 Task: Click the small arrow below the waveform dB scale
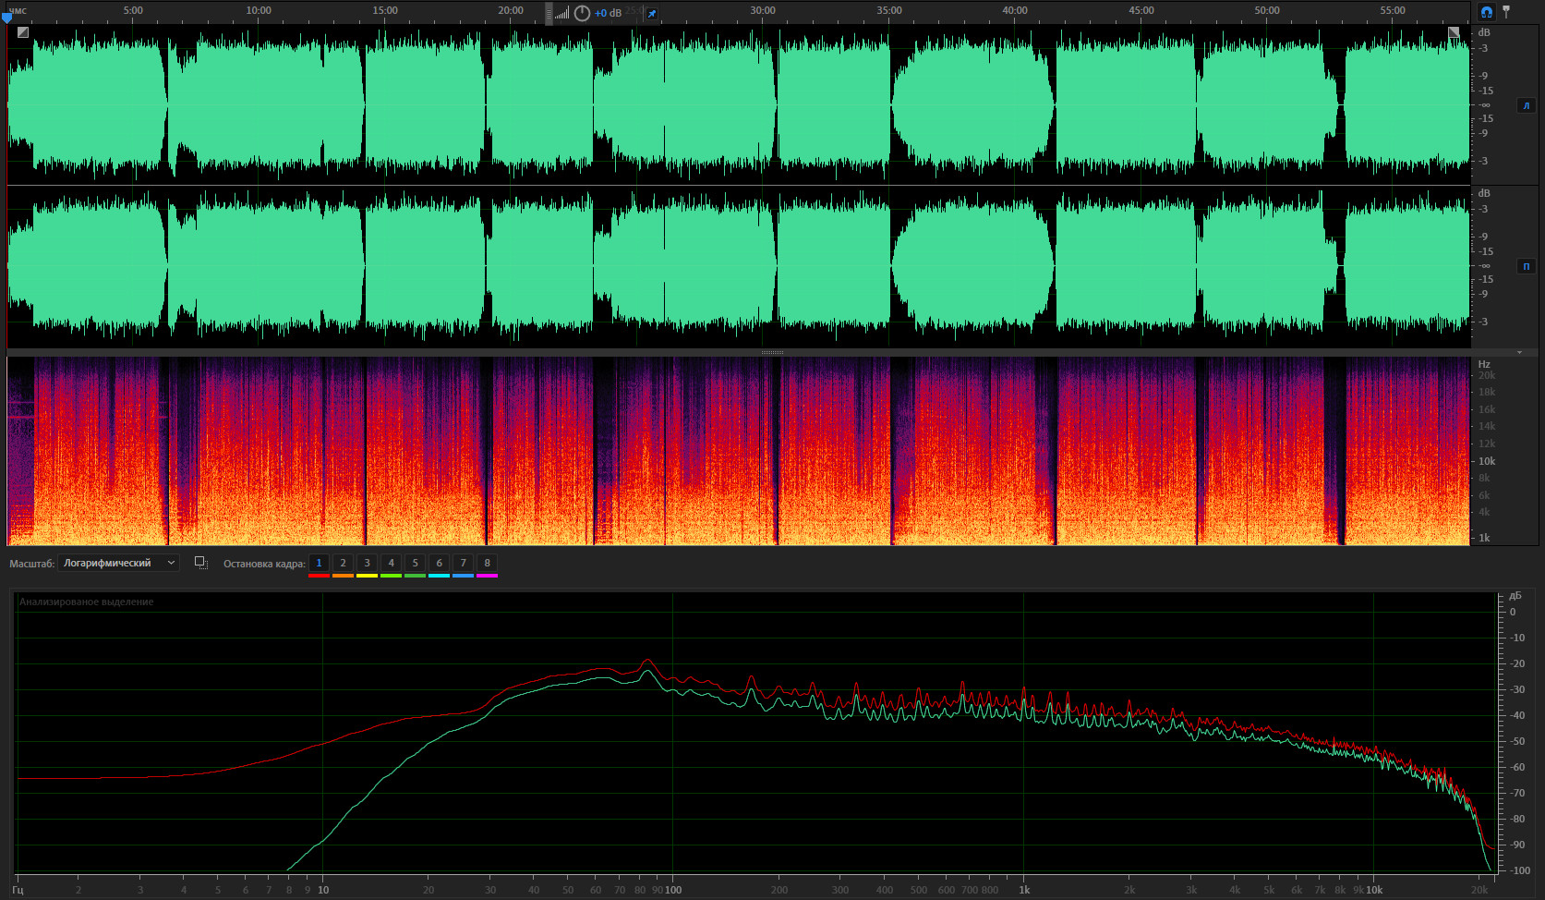[x=1519, y=352]
